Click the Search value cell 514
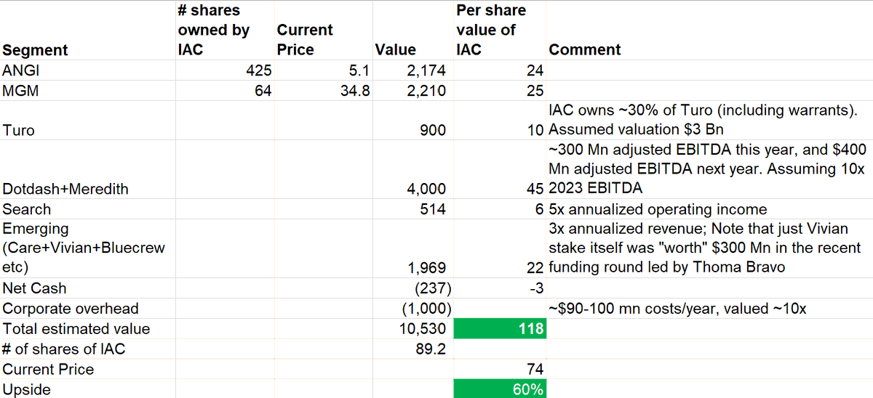873x398 pixels. click(x=412, y=209)
